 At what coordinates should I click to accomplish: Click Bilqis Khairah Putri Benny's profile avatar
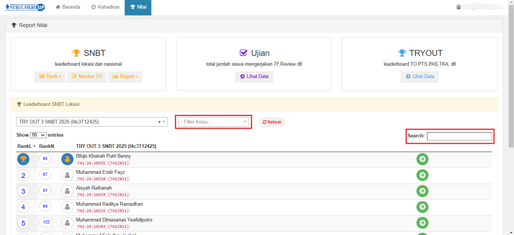point(67,159)
